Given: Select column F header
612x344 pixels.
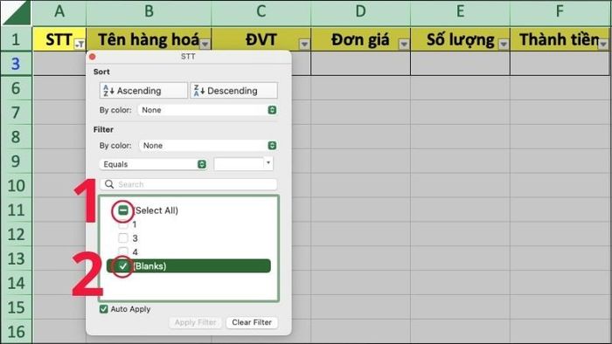Looking at the screenshot, I should point(560,12).
